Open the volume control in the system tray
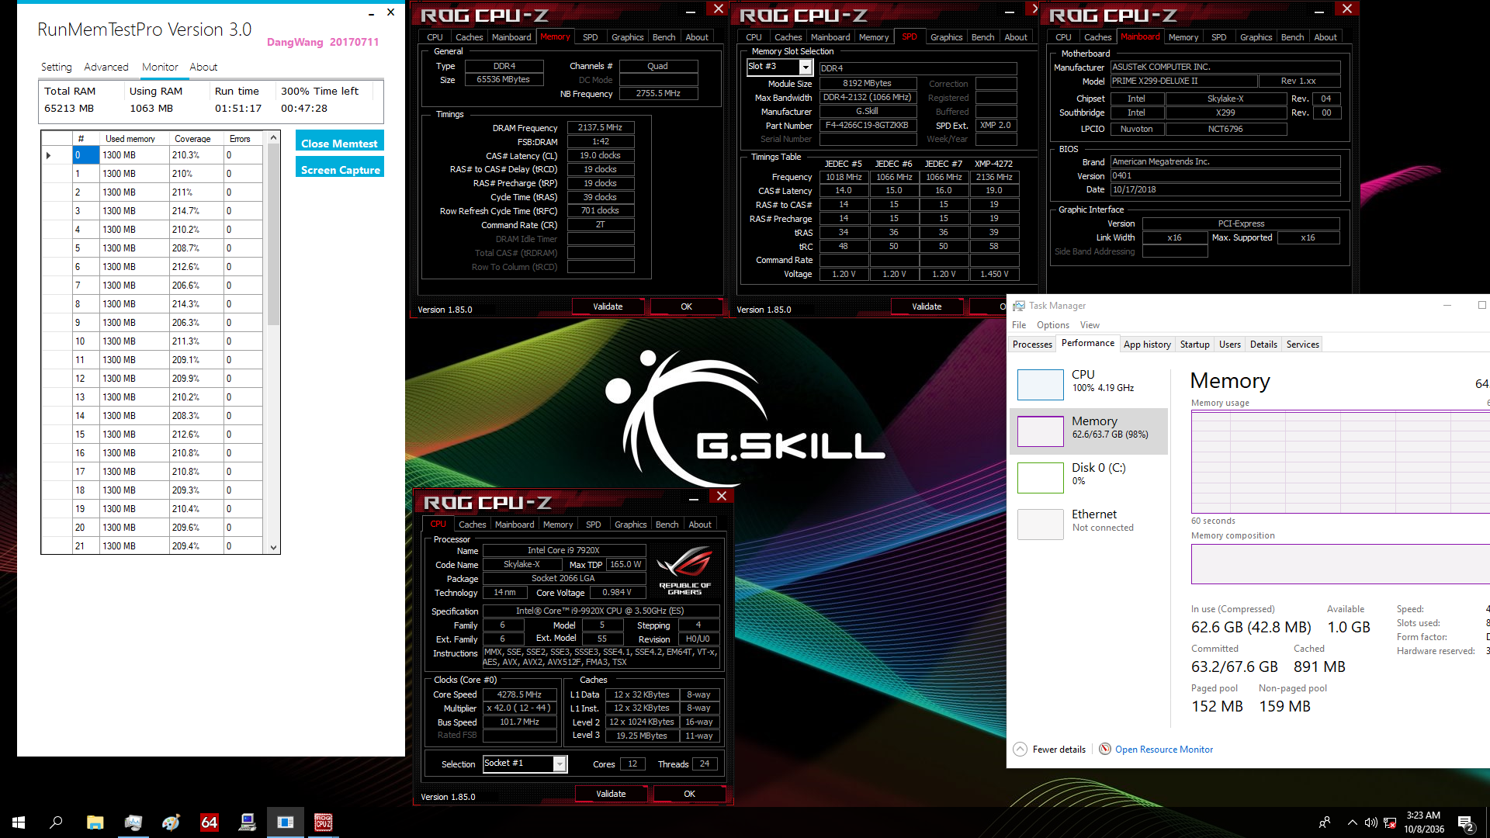The image size is (1490, 838). tap(1372, 822)
